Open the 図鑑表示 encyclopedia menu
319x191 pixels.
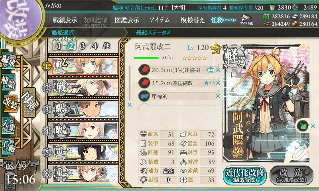point(127,20)
